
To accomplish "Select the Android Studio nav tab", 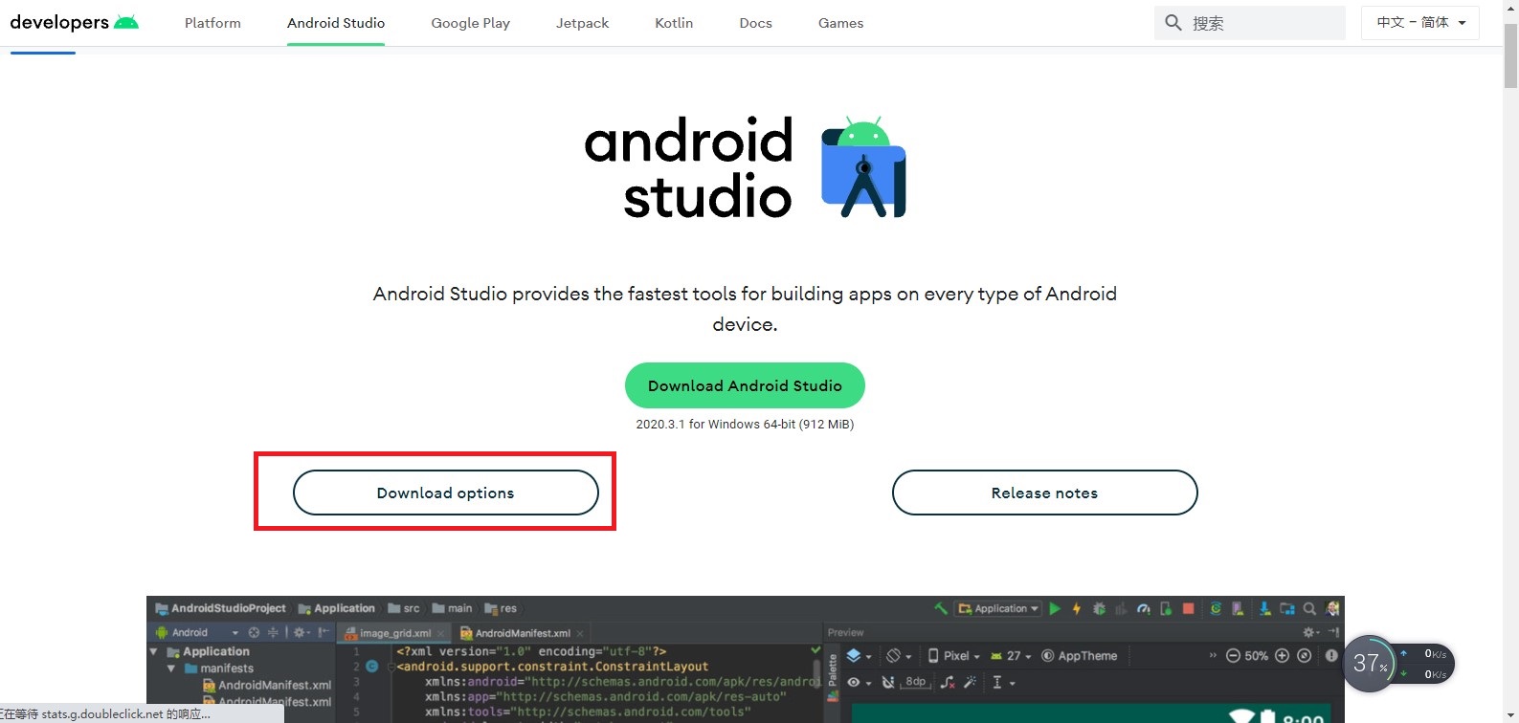I will tap(336, 23).
